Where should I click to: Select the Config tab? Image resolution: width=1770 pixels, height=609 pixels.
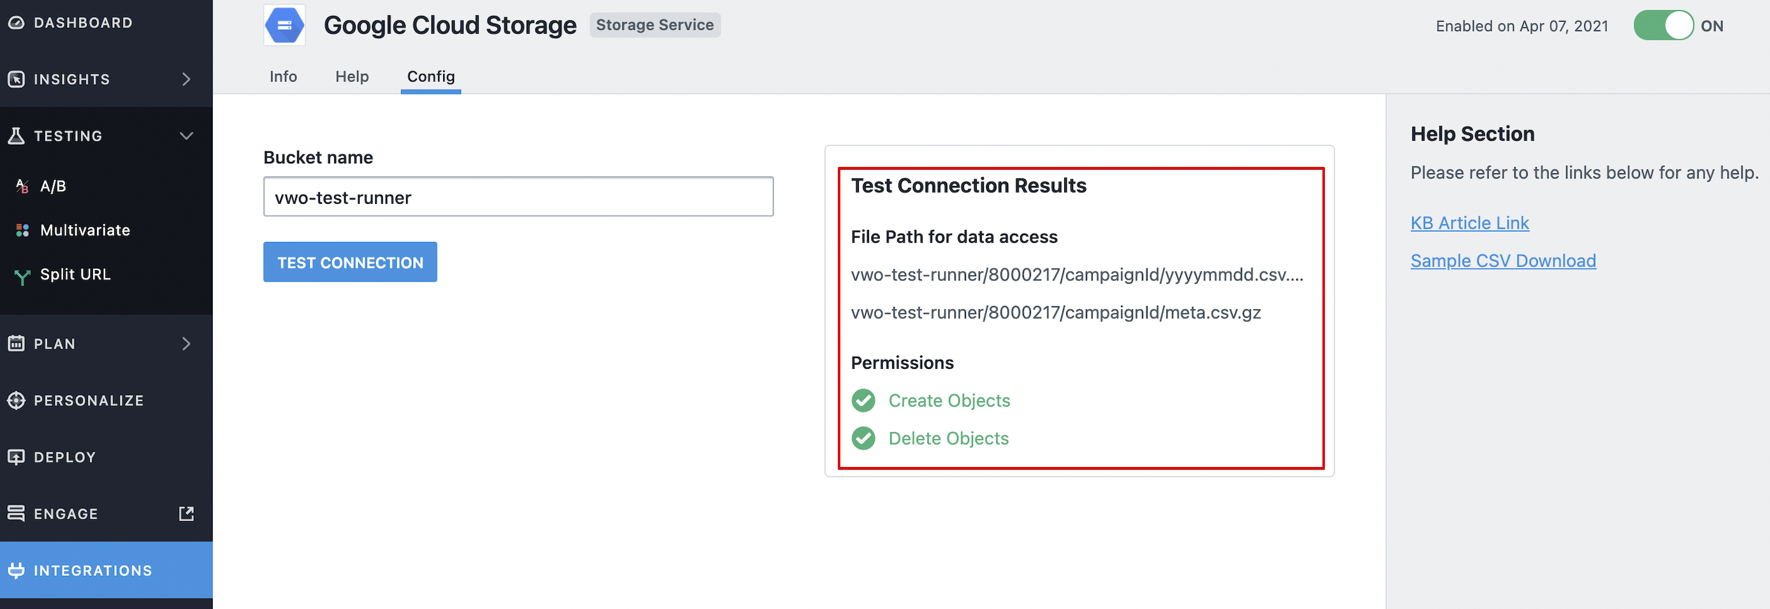(x=431, y=76)
